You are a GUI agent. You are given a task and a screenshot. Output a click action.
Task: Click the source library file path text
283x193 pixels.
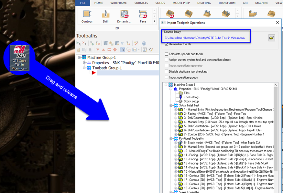(x=205, y=38)
